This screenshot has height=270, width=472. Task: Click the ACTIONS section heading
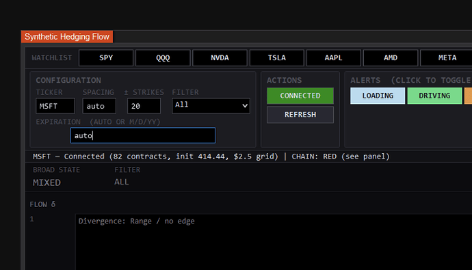tap(284, 80)
